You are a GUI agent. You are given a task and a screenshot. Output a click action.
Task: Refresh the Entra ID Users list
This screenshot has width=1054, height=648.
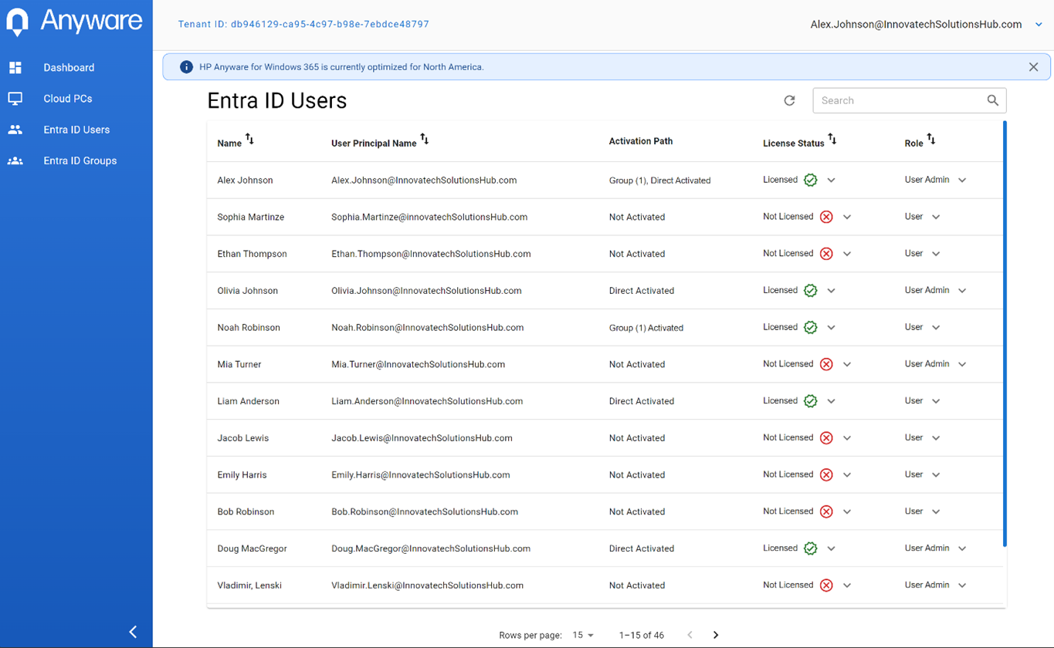tap(789, 100)
